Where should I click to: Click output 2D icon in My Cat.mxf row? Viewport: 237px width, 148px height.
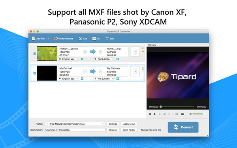click(100, 71)
